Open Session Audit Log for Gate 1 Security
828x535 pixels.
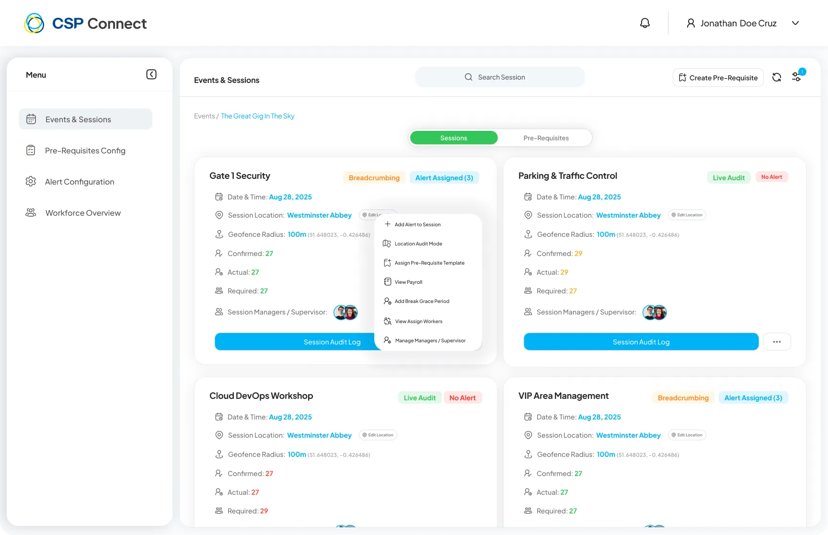(294, 342)
